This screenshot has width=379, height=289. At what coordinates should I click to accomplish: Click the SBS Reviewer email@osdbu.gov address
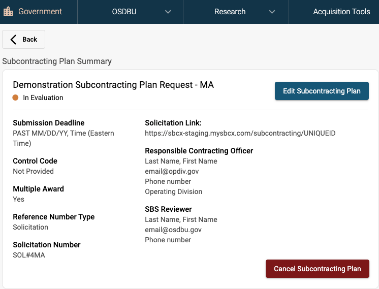[x=173, y=230]
